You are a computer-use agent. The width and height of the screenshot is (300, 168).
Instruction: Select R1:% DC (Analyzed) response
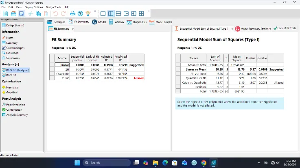(16, 70)
